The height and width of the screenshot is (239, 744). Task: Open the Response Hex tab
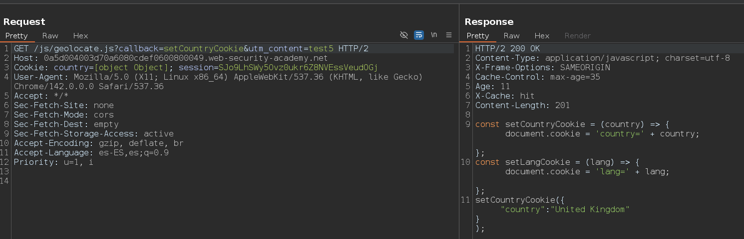pyautogui.click(x=542, y=36)
